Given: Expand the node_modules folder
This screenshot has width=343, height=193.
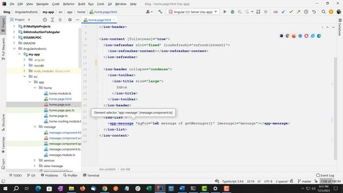Looking at the screenshot, I should coord(24,71).
